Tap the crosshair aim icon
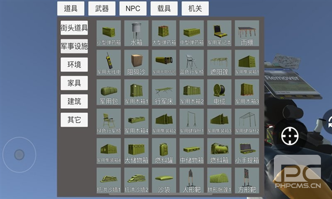 pos(290,136)
